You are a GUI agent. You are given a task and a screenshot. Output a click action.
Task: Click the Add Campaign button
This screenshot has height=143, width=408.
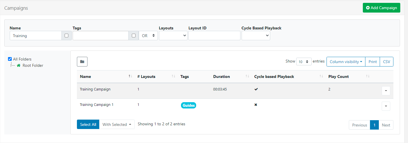tap(381, 8)
